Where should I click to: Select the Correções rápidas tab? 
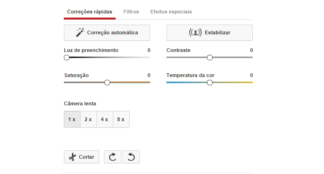click(90, 12)
